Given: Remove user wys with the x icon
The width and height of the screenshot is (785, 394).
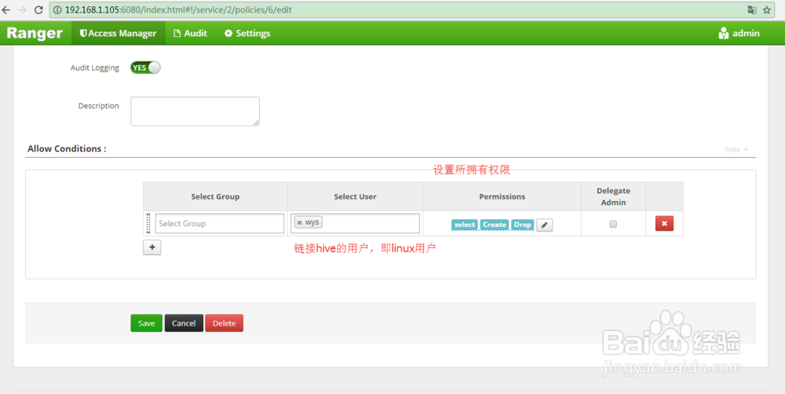Looking at the screenshot, I should (x=299, y=223).
